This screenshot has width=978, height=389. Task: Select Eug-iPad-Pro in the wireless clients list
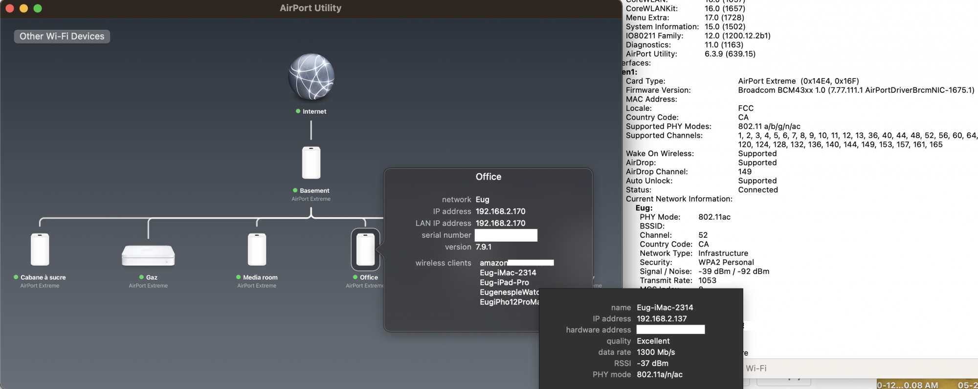[x=504, y=283]
